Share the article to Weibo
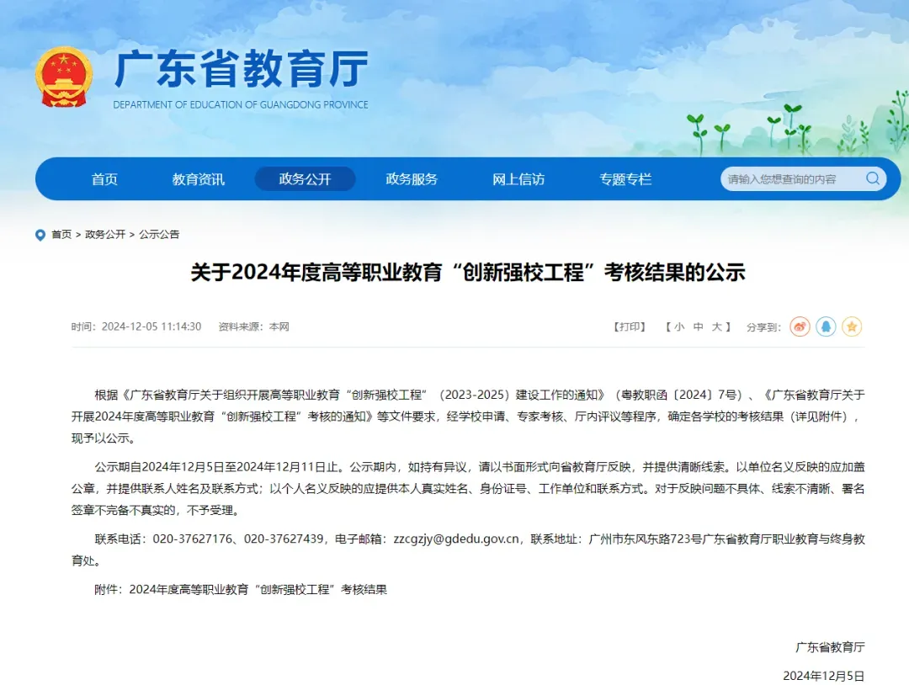 pyautogui.click(x=800, y=327)
